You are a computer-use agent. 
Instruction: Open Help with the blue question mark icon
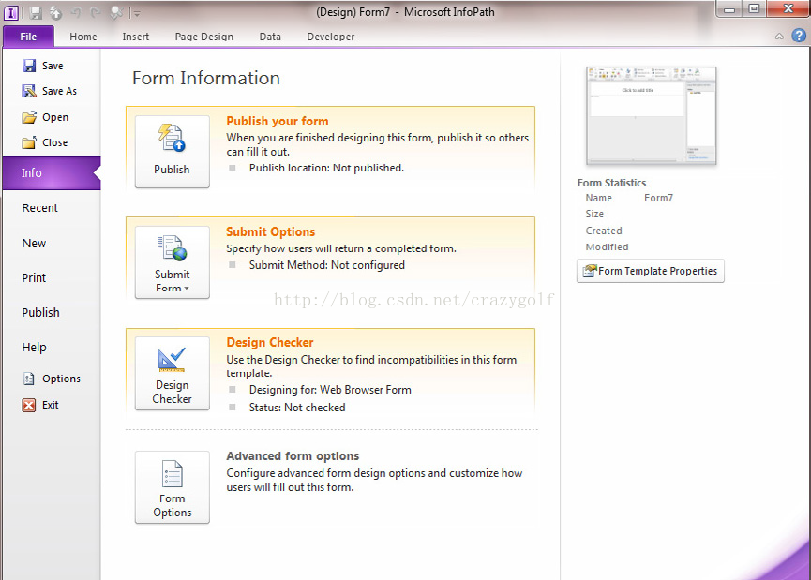[799, 36]
